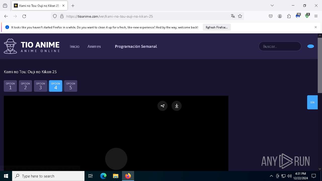The height and width of the screenshot is (181, 322).
Task: Click the blue extension icon with badge 12
Action: pyautogui.click(x=298, y=16)
